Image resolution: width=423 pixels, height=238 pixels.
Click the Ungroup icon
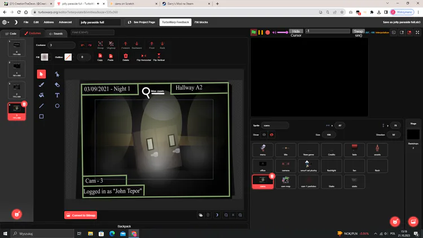coord(111,44)
